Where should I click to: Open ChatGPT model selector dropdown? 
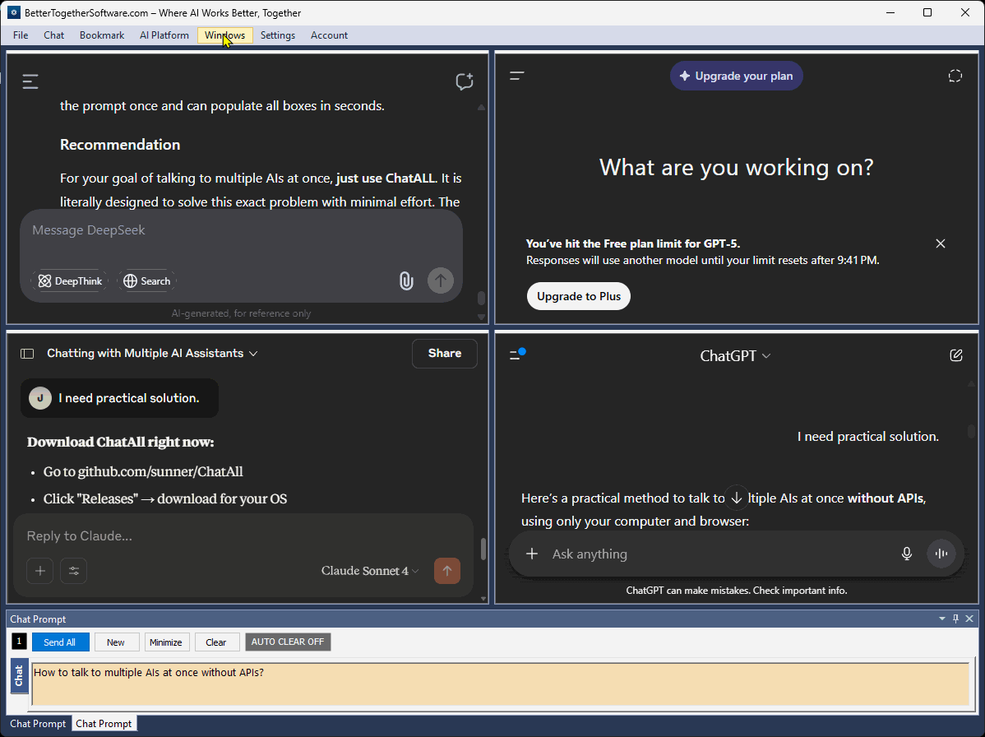tap(735, 355)
